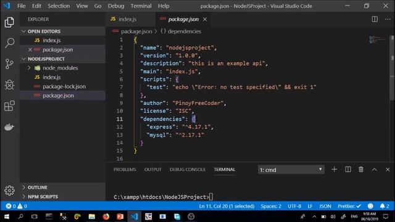395x222 pixels.
Task: Switch to the Debug Console tab
Action: pyautogui.click(x=188, y=170)
